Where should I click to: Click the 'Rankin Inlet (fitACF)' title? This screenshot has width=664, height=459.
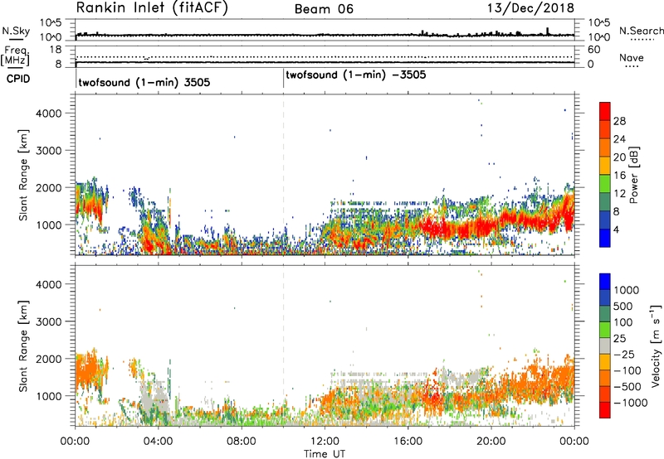[x=152, y=8]
